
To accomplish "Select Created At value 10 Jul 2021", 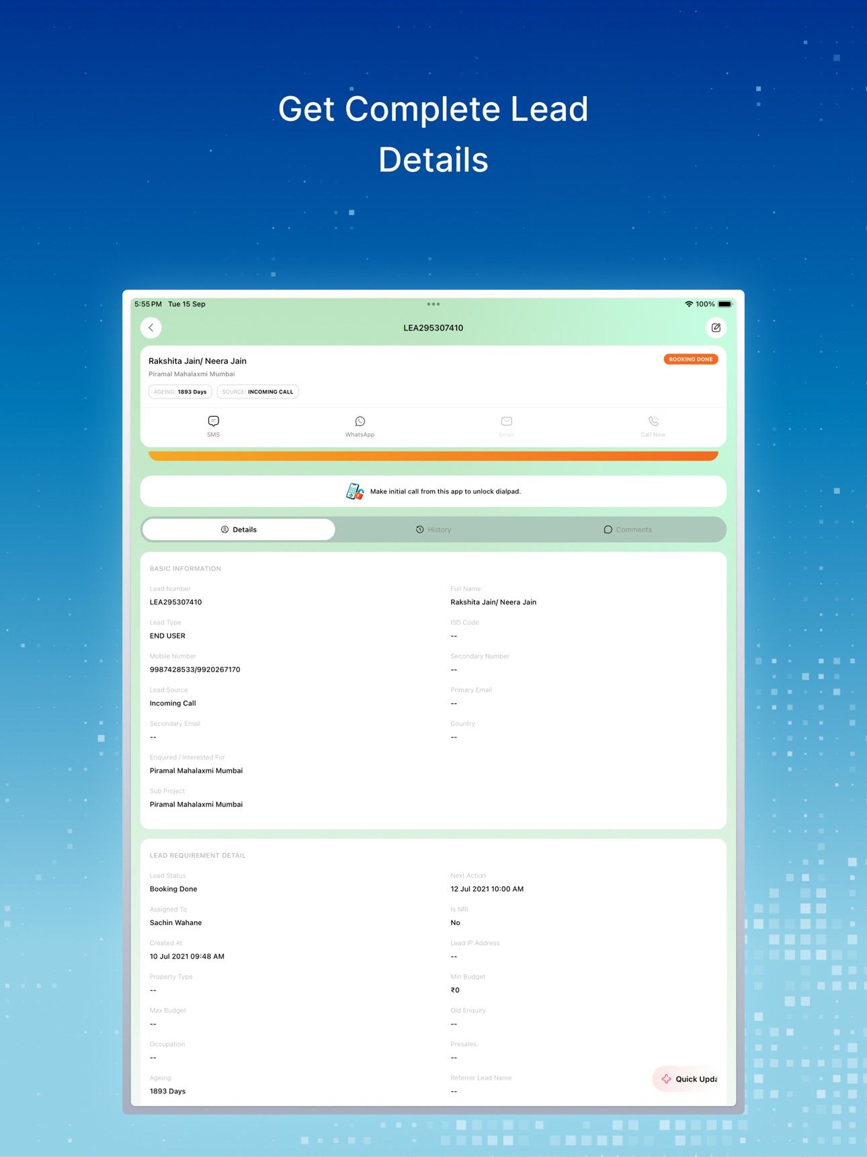I will 187,956.
